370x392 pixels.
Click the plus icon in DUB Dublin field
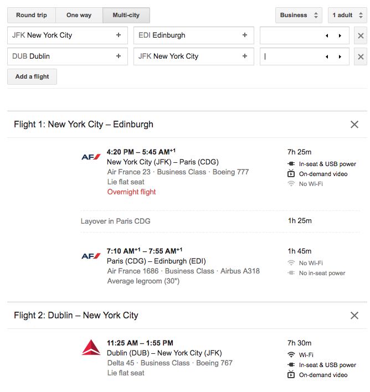[119, 56]
